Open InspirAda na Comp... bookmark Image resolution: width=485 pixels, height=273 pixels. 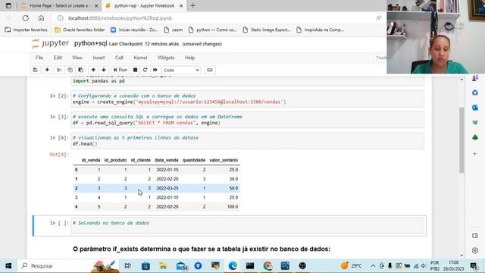click(320, 30)
